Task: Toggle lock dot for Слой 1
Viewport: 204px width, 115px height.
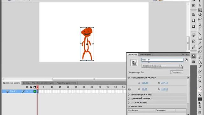Action: point(31,91)
